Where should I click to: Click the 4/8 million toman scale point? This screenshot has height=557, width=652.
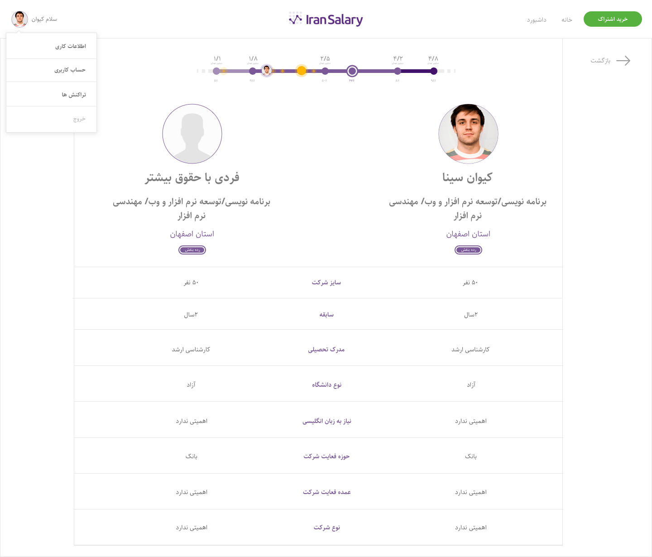tap(434, 71)
